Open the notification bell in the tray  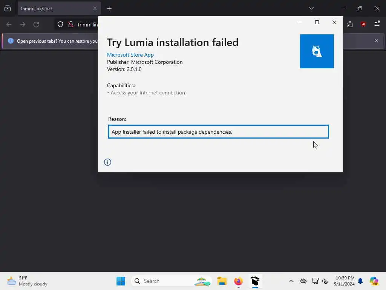tap(360, 281)
